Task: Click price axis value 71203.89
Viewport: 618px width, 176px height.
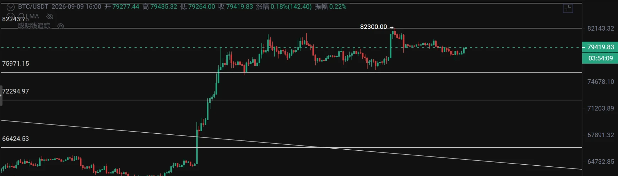Action: click(601, 108)
